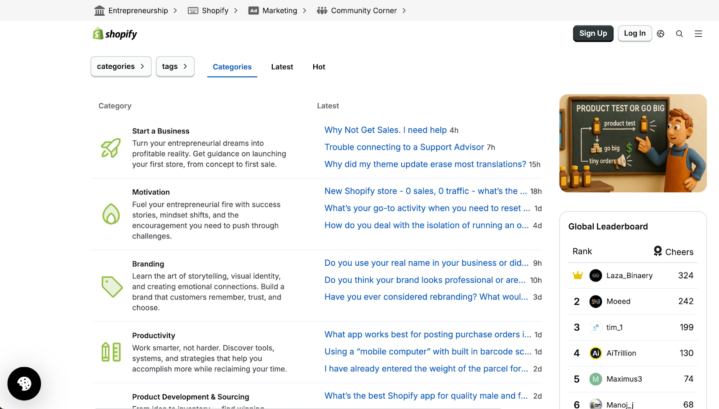Switch to the Hot tab

(x=319, y=67)
